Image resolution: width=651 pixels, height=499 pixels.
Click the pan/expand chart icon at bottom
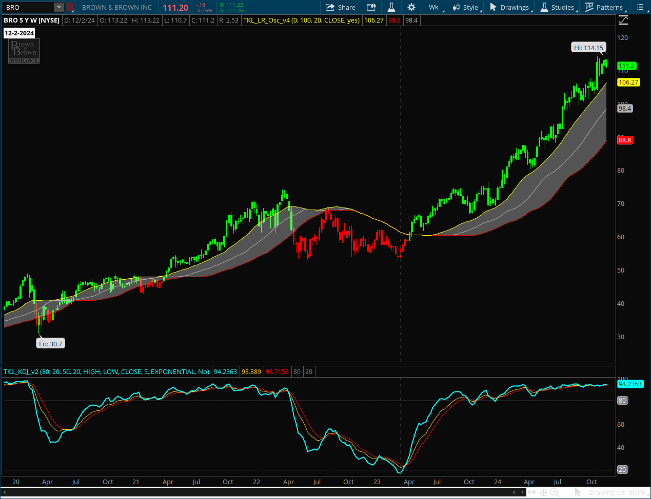tap(532, 492)
